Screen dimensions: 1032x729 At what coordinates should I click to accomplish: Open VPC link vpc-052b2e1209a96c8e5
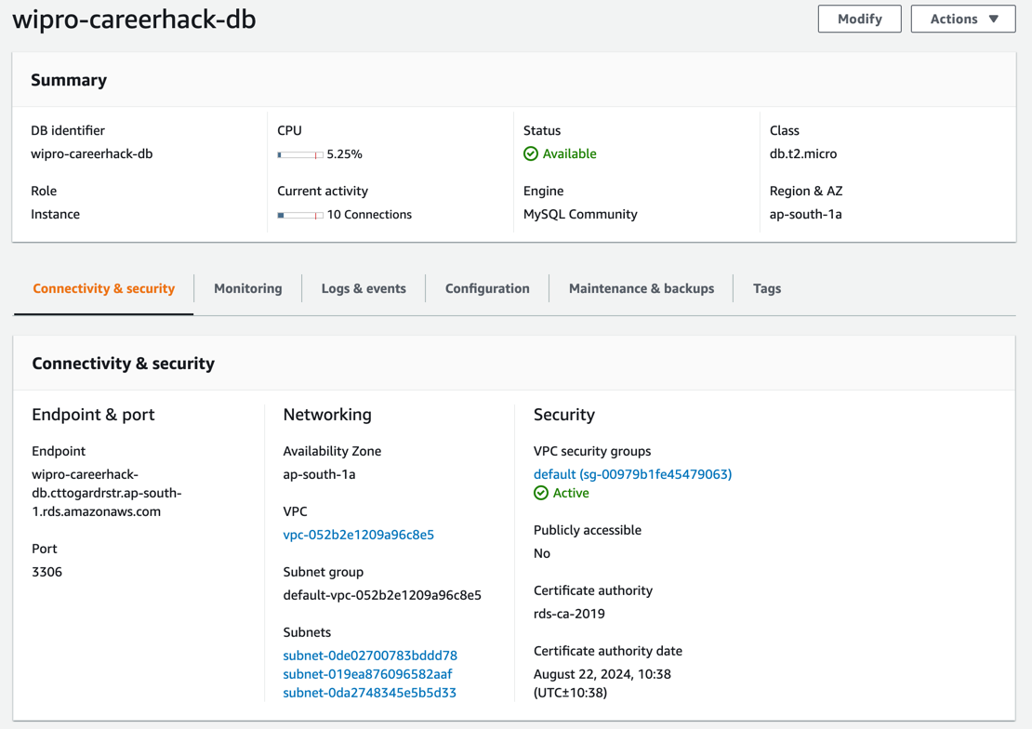tap(359, 535)
